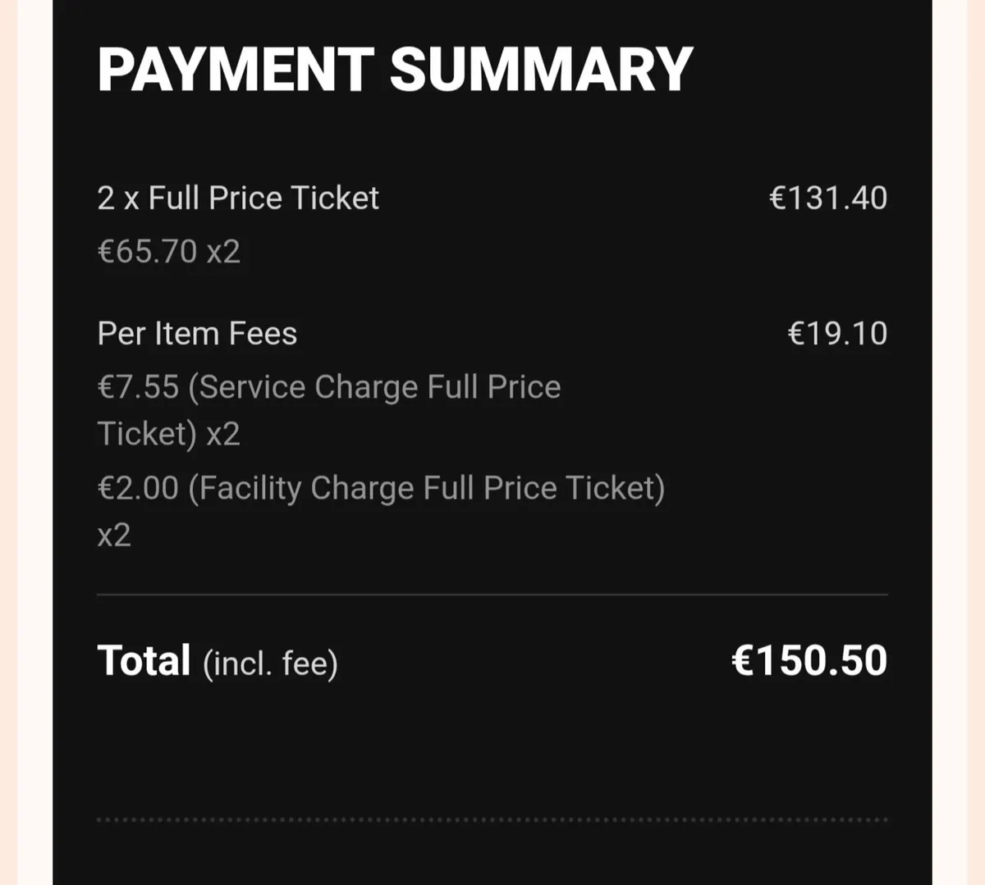Click the PAYMENT SUMMARY heading
985x885 pixels.
(x=395, y=69)
